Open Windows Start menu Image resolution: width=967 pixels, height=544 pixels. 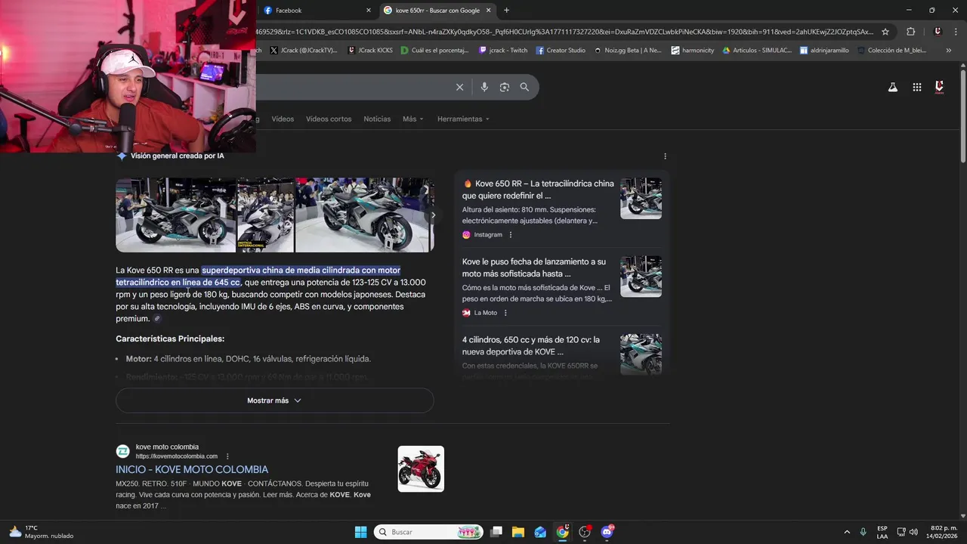360,532
